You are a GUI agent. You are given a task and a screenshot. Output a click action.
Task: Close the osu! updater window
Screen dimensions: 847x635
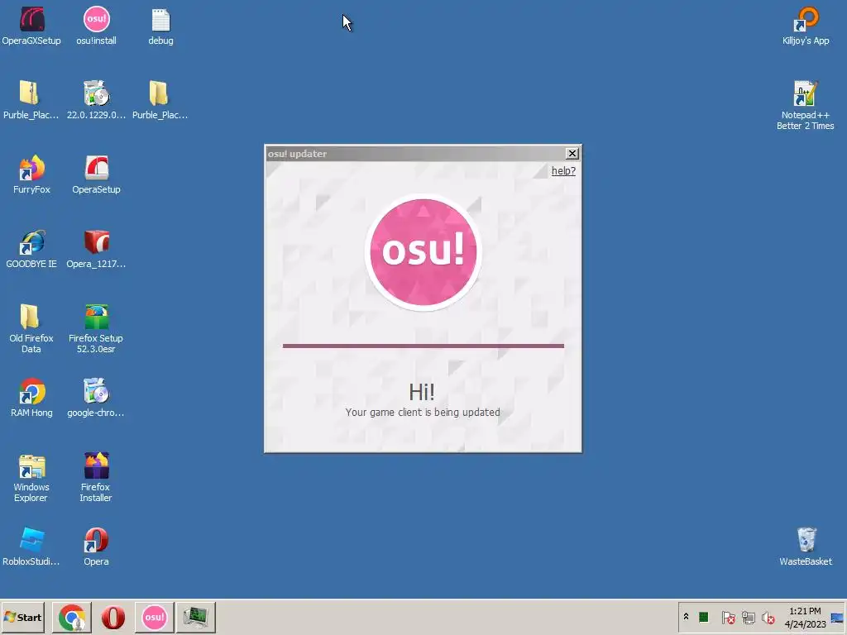coord(572,153)
